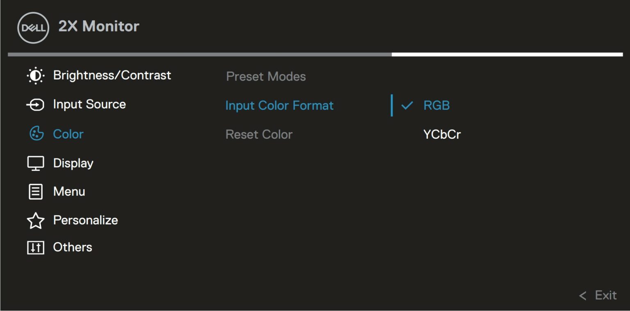
Task: Select the RGB input color format
Action: pyautogui.click(x=436, y=106)
